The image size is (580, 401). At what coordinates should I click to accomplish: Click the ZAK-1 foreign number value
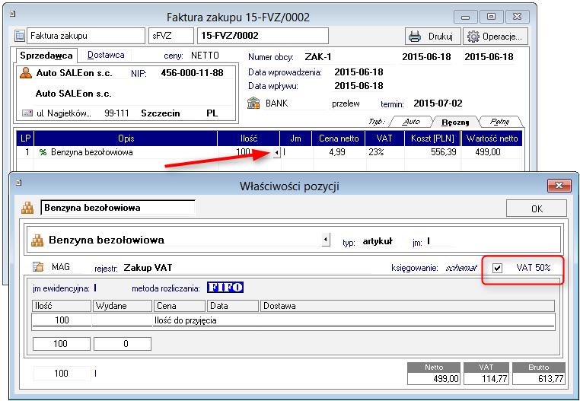pyautogui.click(x=318, y=57)
